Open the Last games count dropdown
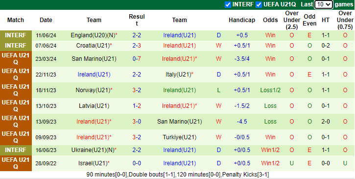Screen dimensions: 355x179 (323, 4)
